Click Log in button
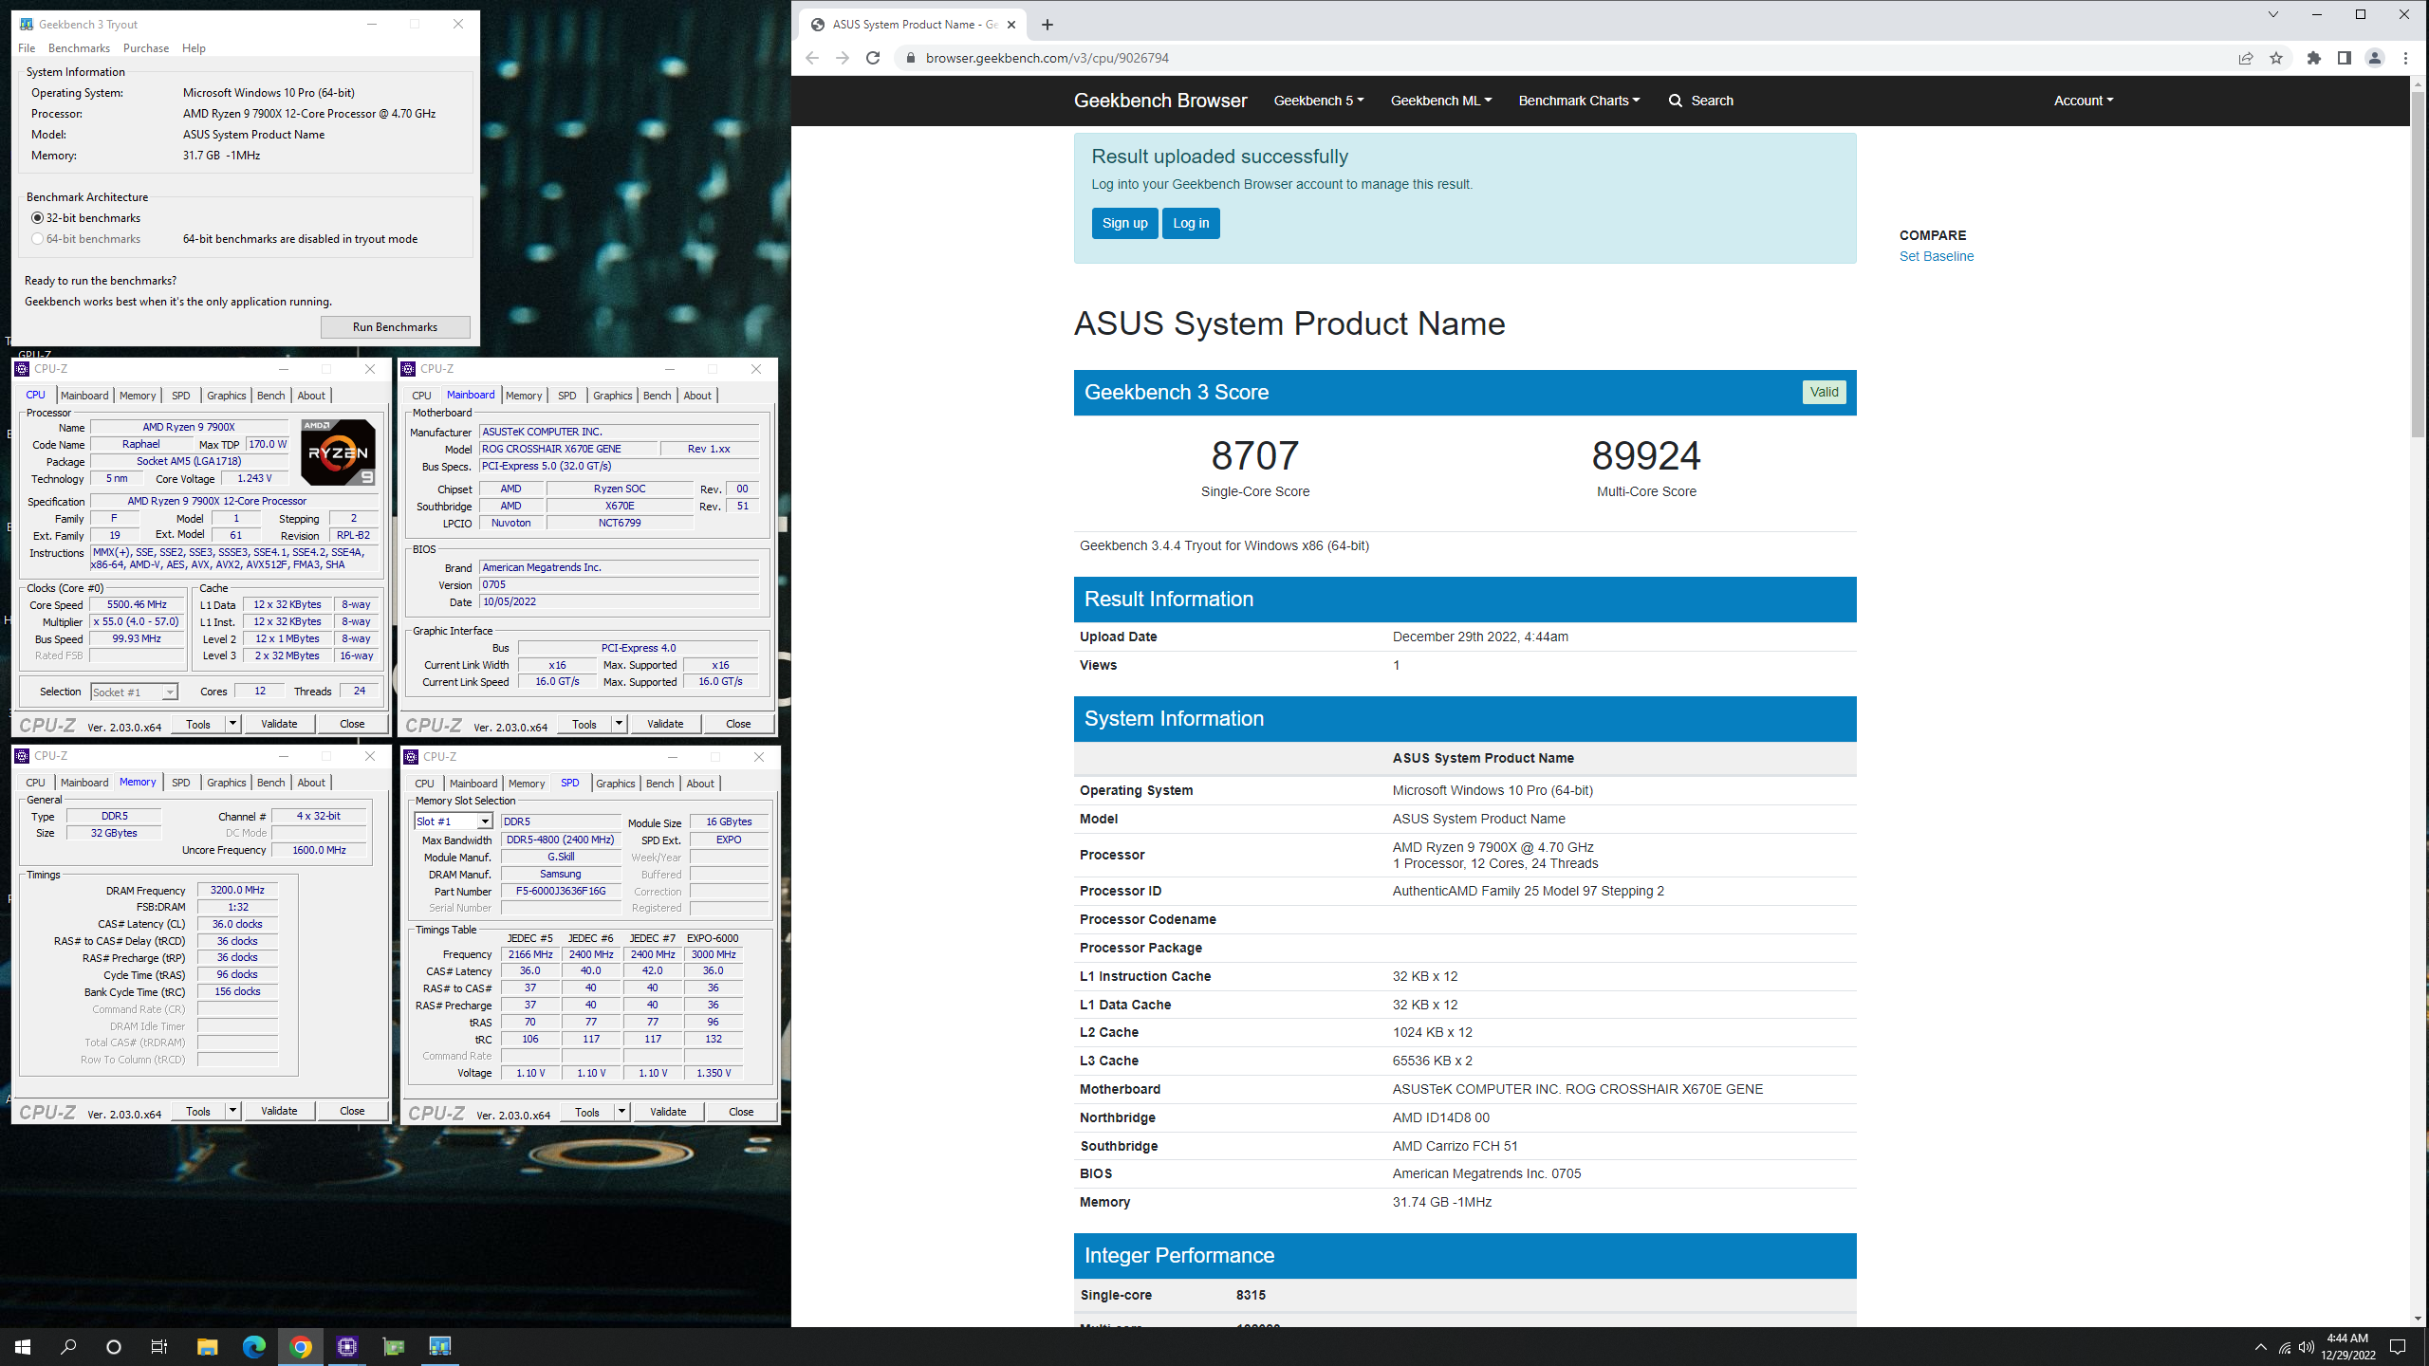Screen dimensions: 2429x1366 click(1191, 223)
